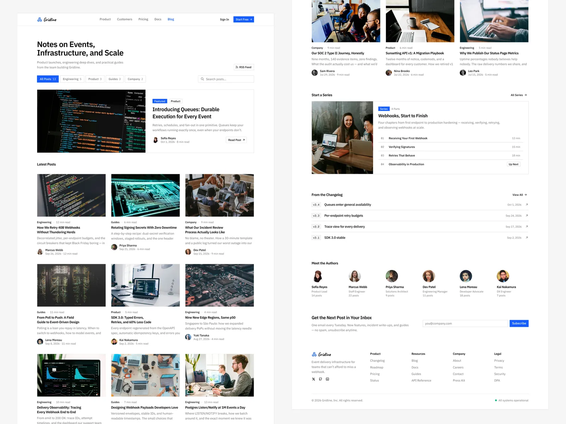Open the external arrow for the v3.1 changelog entry
This screenshot has height=424, width=566.
[x=527, y=237]
